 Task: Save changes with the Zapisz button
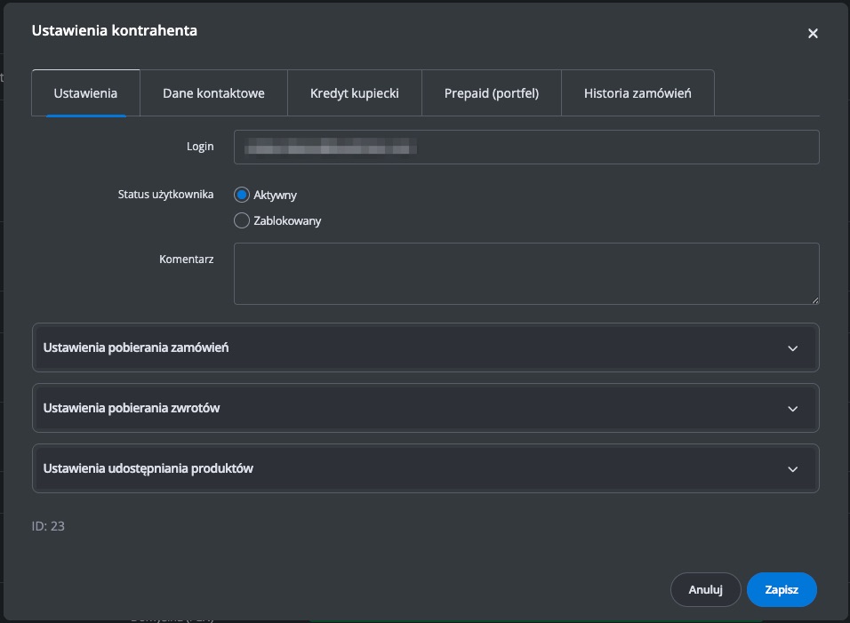[x=782, y=589]
